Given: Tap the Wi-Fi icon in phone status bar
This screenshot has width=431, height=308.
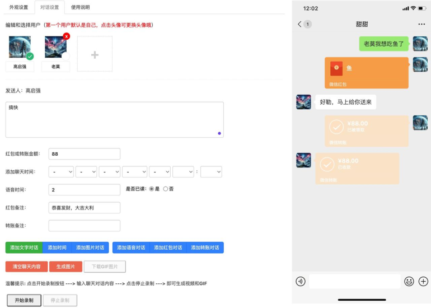Looking at the screenshot, I should tap(413, 8).
